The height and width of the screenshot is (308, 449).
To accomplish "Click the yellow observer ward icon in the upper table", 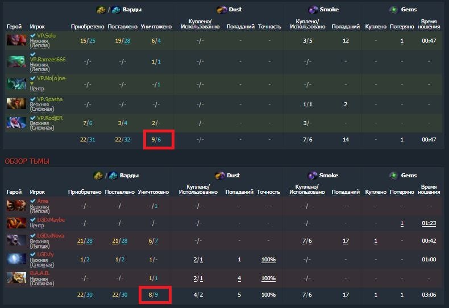I will pos(101,10).
